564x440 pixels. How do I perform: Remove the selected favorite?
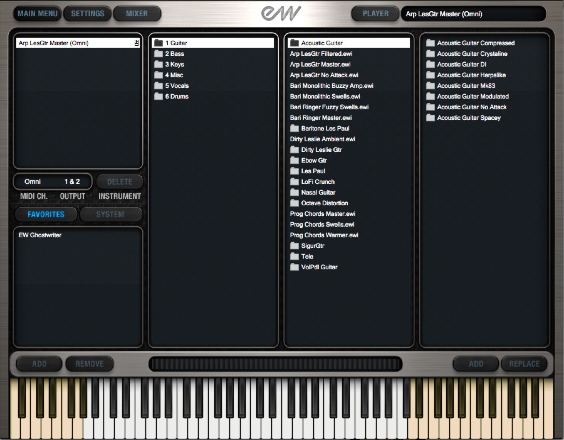[89, 363]
